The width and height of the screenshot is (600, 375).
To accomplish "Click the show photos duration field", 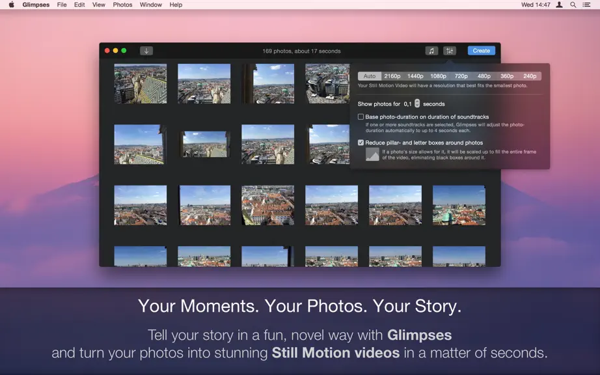I will 408,104.
